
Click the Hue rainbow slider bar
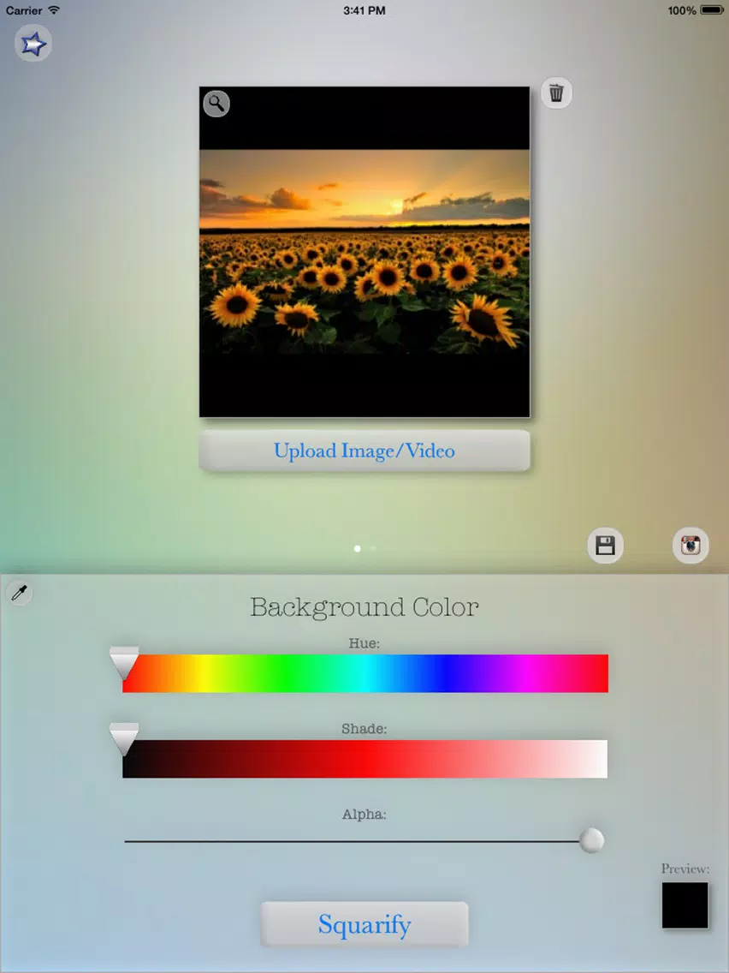click(365, 673)
